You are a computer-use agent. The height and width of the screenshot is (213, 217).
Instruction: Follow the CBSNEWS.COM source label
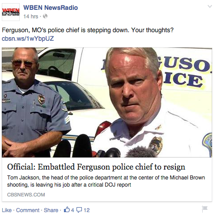[26, 195]
